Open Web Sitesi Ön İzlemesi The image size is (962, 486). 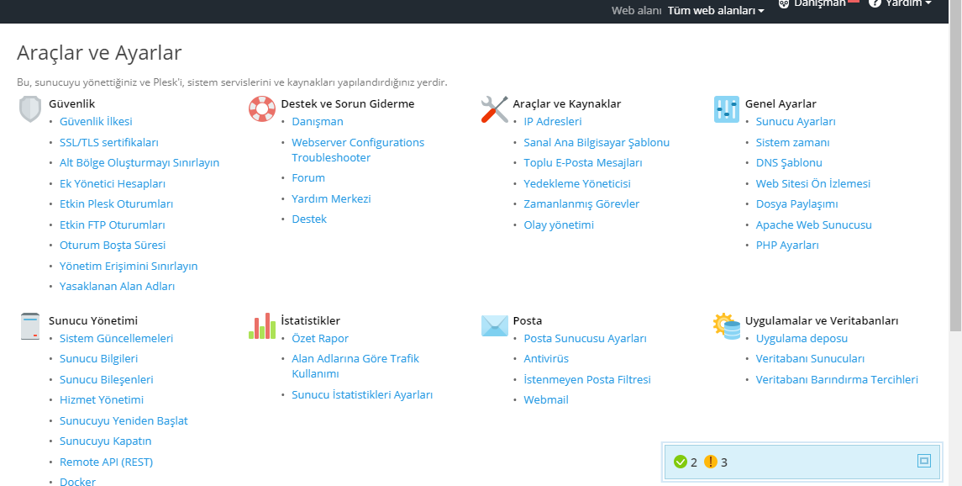(x=813, y=183)
